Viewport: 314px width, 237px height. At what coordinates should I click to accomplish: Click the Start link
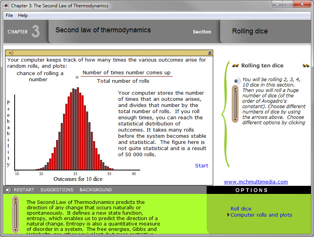(x=202, y=165)
